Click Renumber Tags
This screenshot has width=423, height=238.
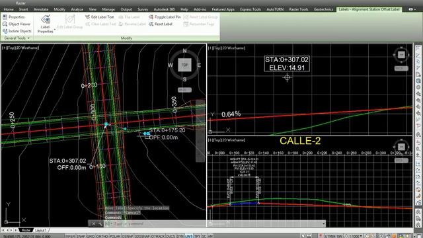pyautogui.click(x=199, y=24)
